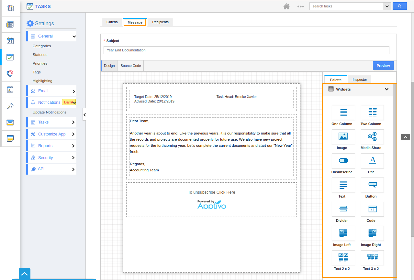Screen dimensions: 414x280
Task: Click the Subject input field
Action: coord(246,50)
